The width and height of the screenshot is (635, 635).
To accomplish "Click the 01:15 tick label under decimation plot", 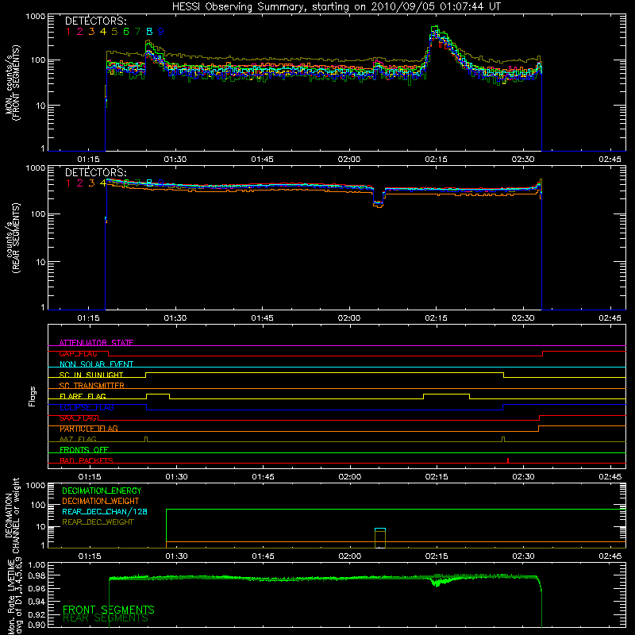I will pyautogui.click(x=90, y=556).
